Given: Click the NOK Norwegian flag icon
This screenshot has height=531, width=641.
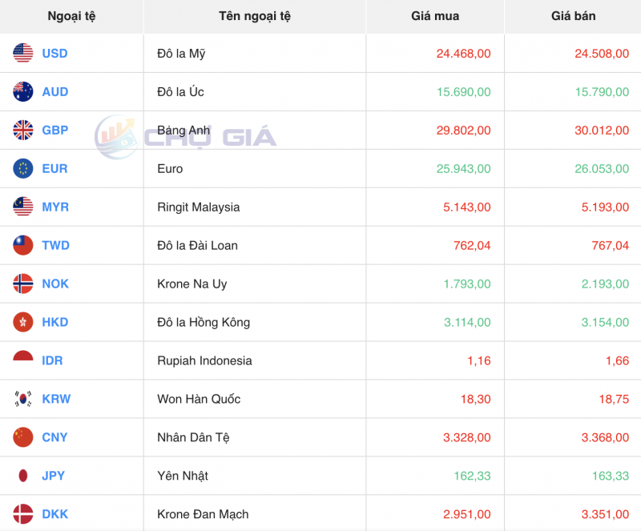Looking at the screenshot, I should tap(20, 284).
